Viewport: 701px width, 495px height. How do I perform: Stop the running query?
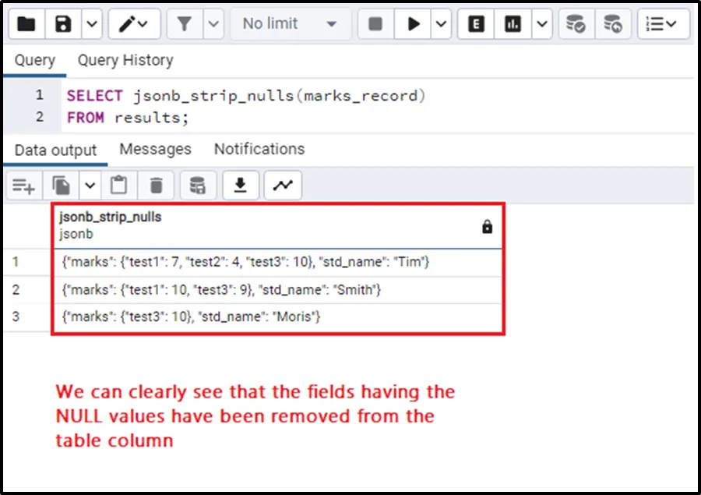[375, 24]
